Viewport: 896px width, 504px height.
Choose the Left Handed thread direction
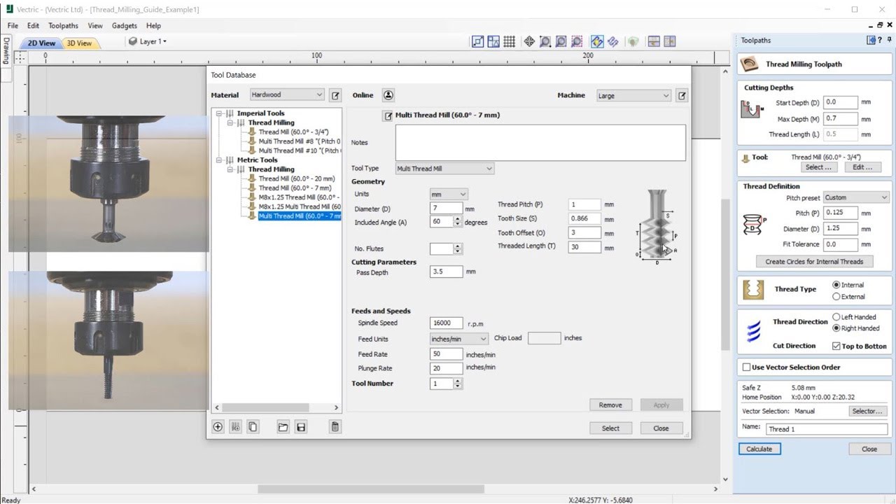tap(836, 317)
